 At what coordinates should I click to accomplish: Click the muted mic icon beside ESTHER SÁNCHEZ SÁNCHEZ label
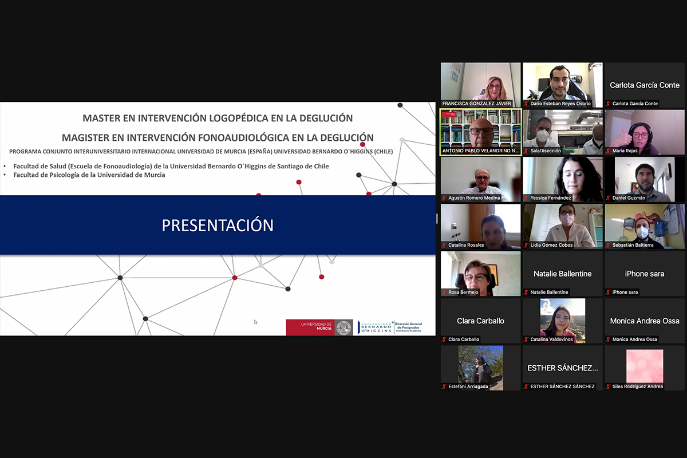tap(527, 386)
